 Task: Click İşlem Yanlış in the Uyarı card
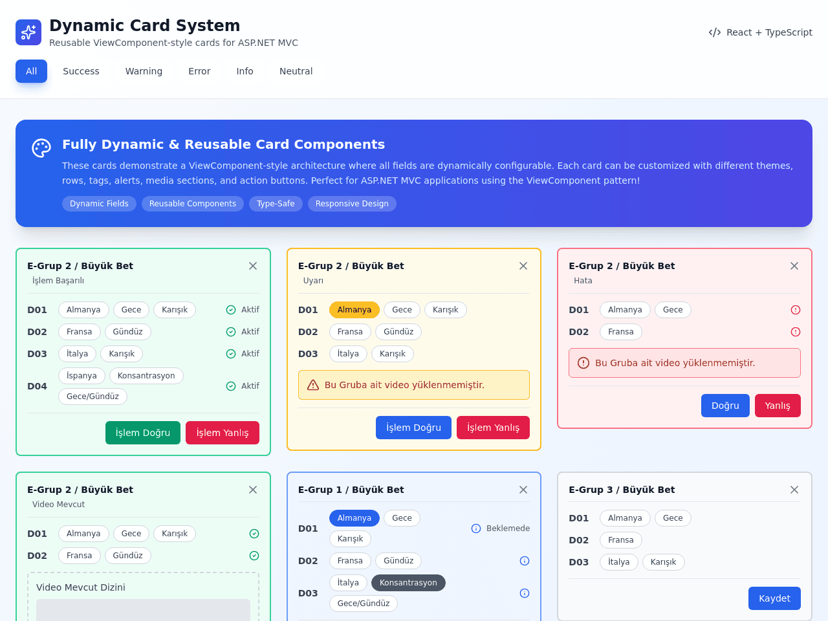click(x=493, y=428)
